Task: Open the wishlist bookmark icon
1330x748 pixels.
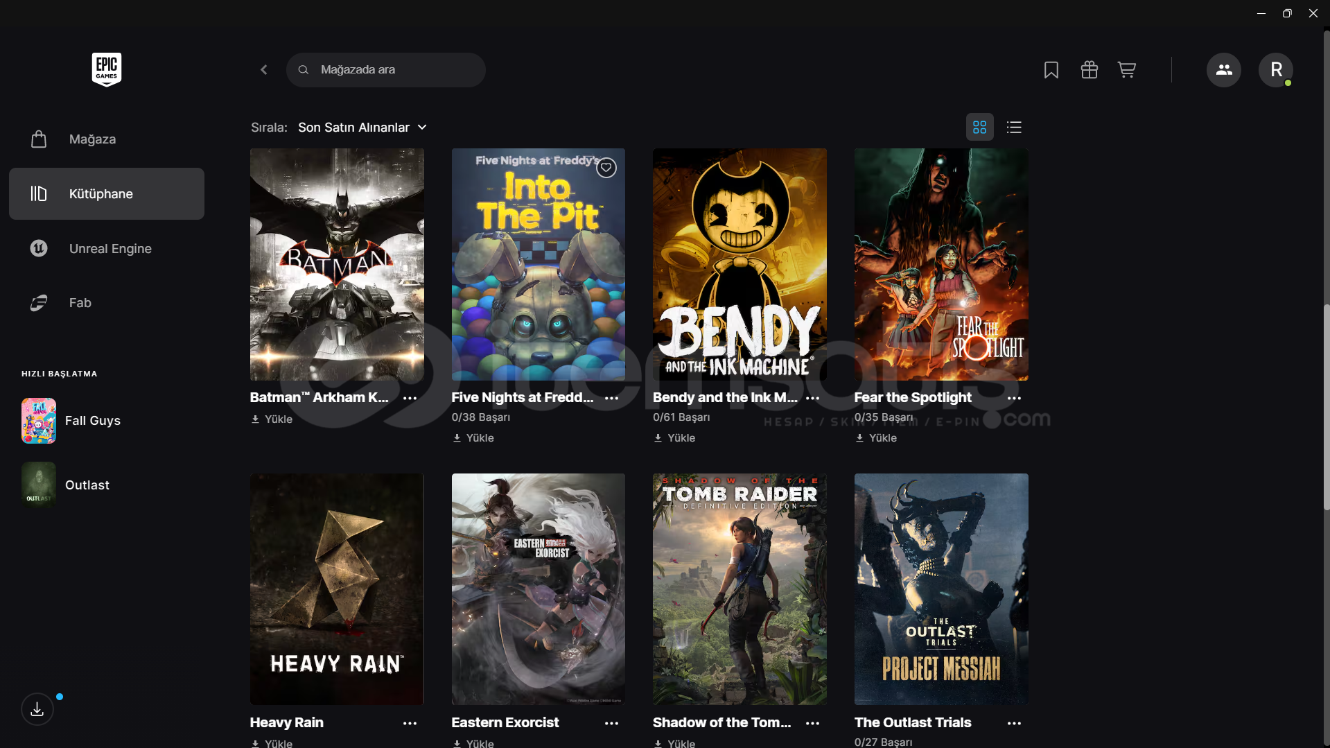Action: point(1051,70)
